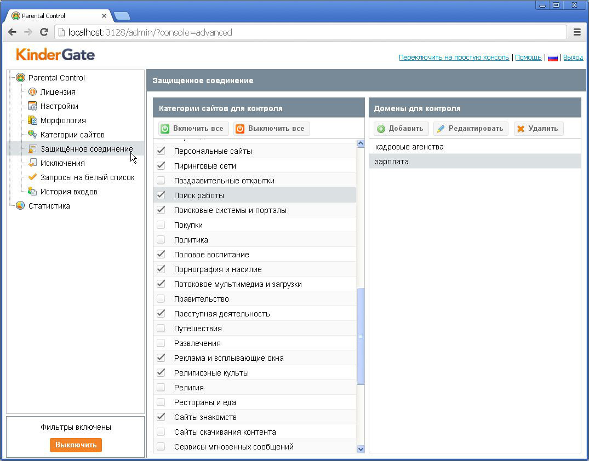This screenshot has height=461, width=589.
Task: Open the Chrome menu button
Action: [577, 32]
